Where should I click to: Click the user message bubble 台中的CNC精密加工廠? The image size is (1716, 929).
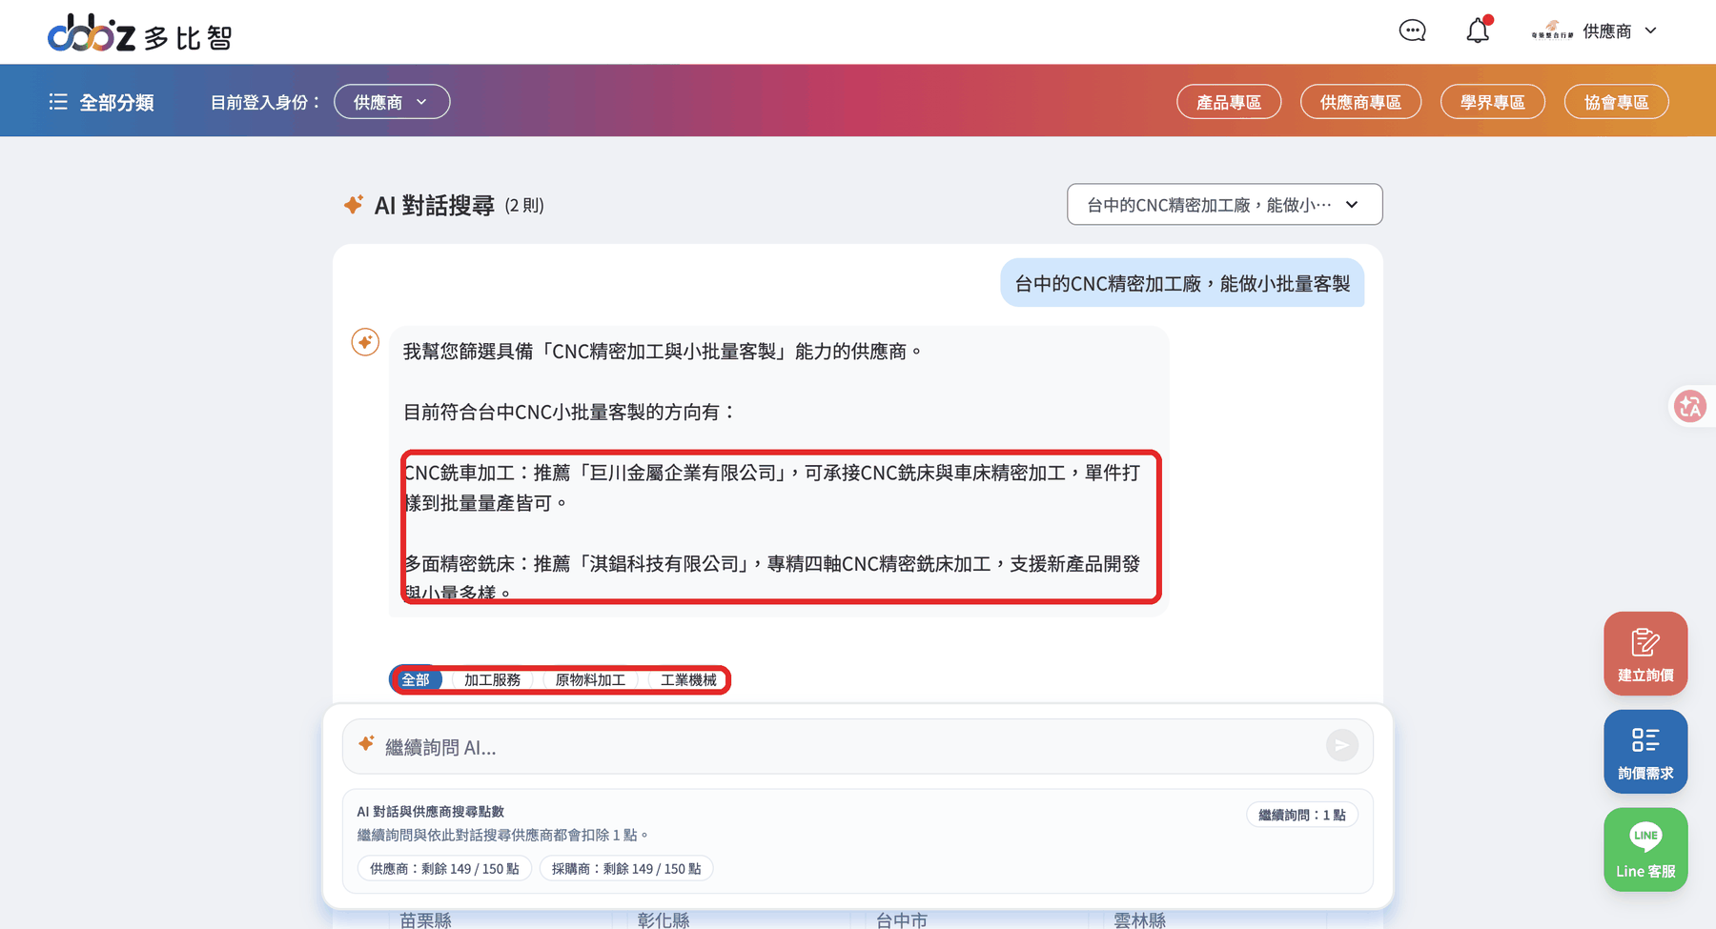click(x=1182, y=284)
